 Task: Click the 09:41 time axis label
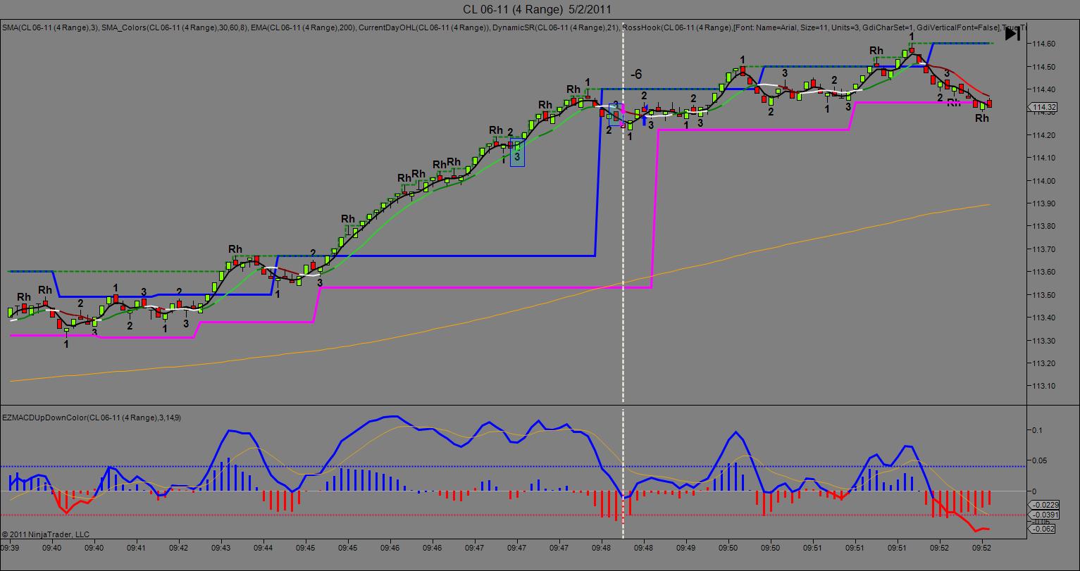(x=137, y=547)
